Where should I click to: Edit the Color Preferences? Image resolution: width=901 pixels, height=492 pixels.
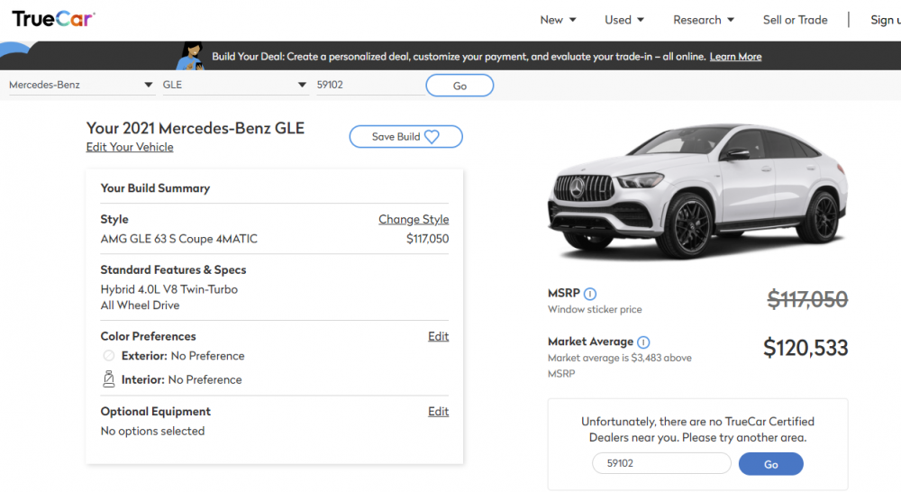438,336
